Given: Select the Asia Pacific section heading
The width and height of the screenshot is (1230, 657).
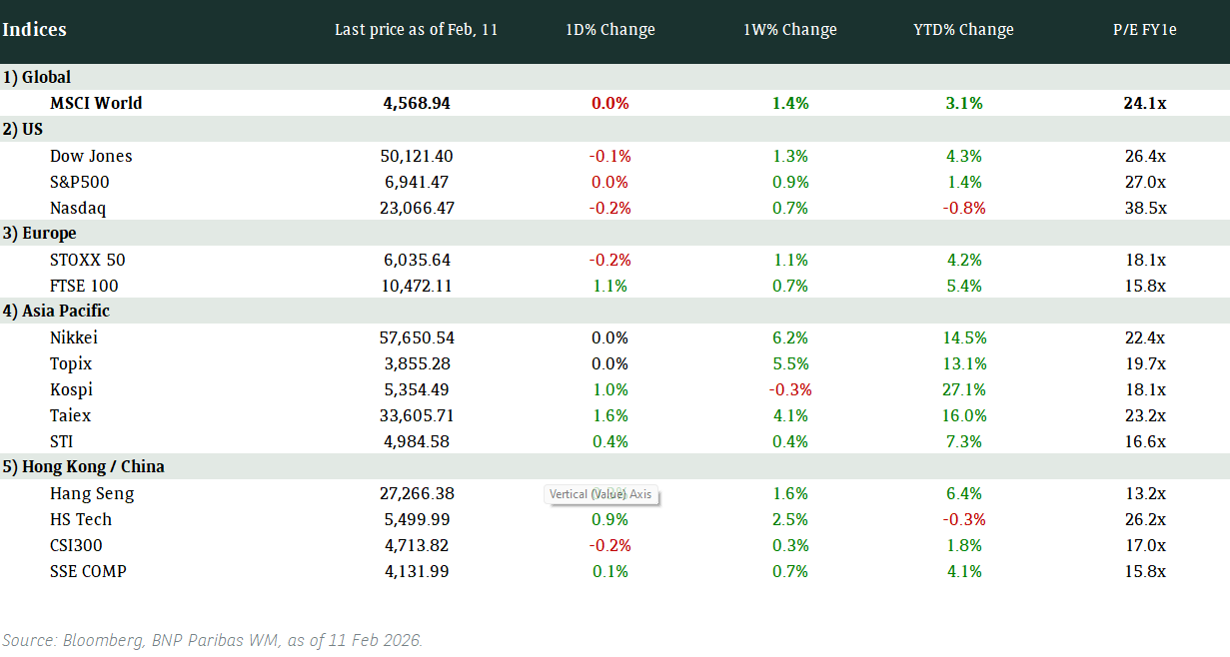Looking at the screenshot, I should (x=56, y=311).
